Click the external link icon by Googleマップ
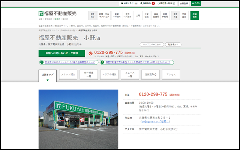Viewport: 240px width, 150px height. click(142, 122)
